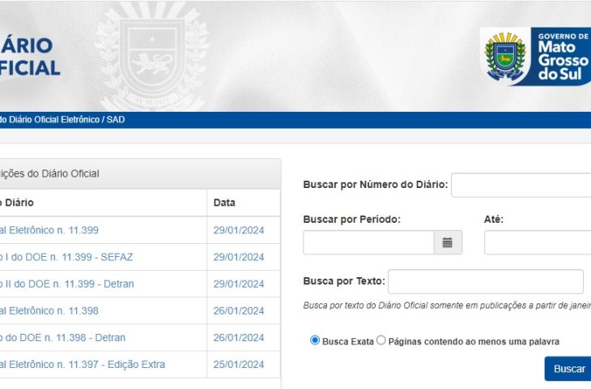This screenshot has height=389, width=591.
Task: Click the Diário Oficial logo title
Action: [x=29, y=57]
